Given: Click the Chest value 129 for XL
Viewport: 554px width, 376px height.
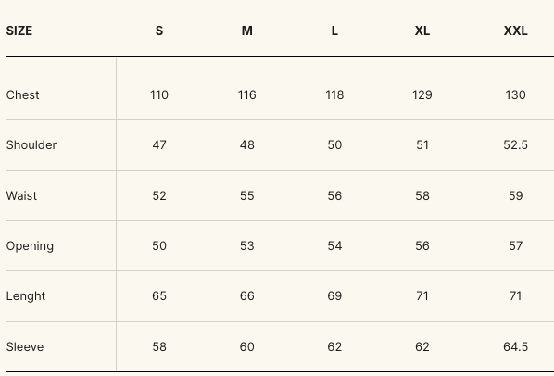Looking at the screenshot, I should click(x=422, y=95).
